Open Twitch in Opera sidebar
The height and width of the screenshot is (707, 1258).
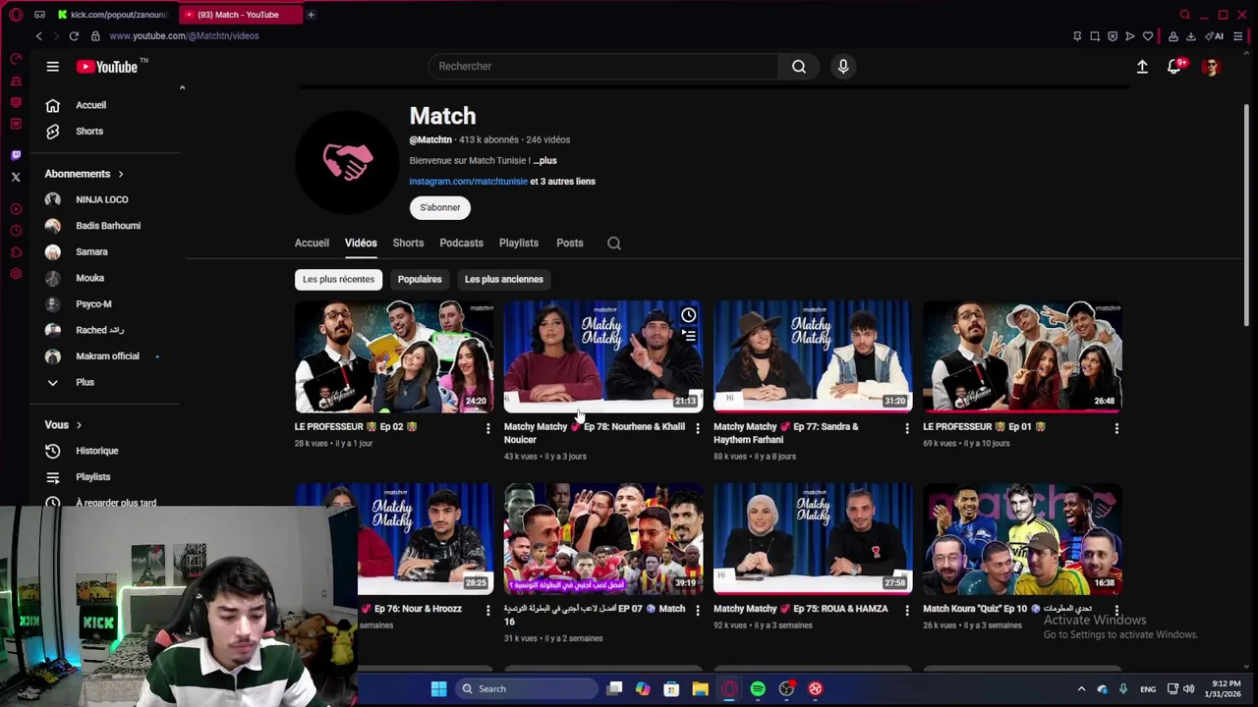(x=16, y=155)
